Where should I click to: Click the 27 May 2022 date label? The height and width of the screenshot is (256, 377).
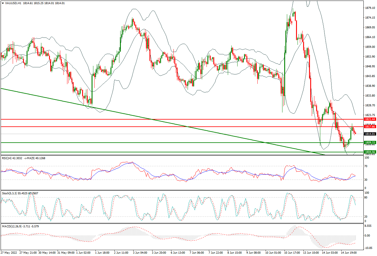[9, 253]
